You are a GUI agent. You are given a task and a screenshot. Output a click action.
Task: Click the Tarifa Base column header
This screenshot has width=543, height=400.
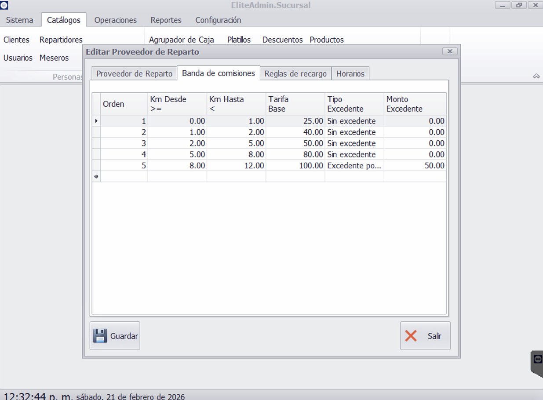(x=295, y=104)
